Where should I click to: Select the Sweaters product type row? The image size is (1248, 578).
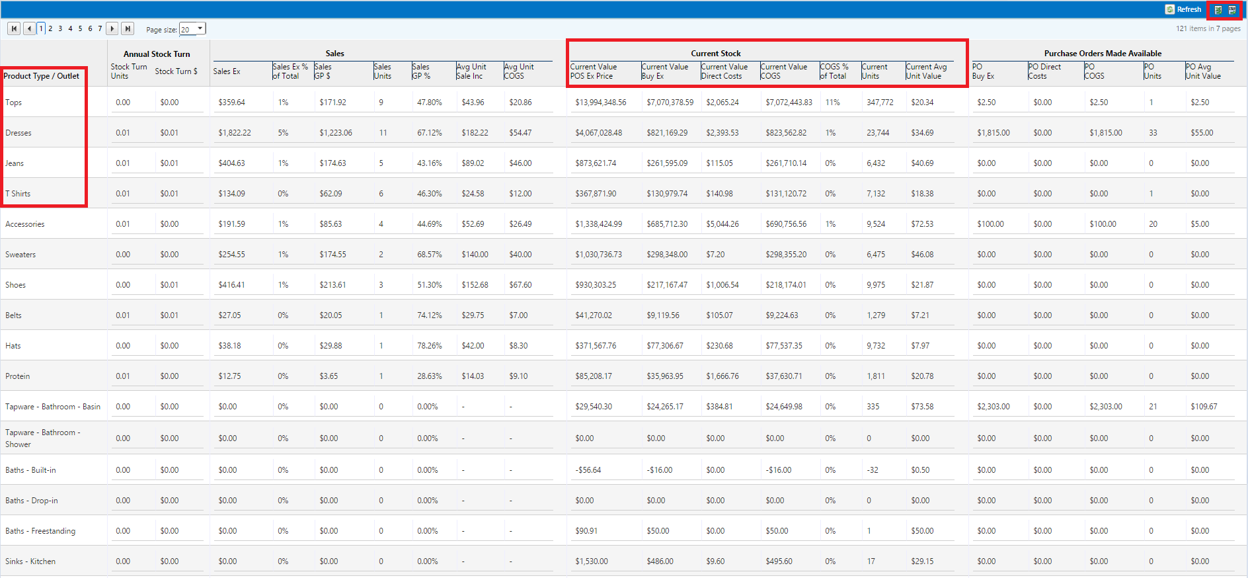click(623, 254)
